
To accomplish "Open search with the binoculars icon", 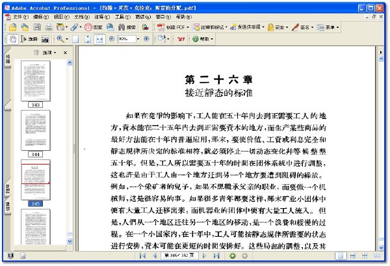I will point(127,27).
